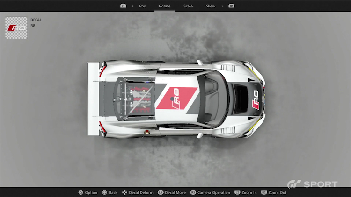351x197 pixels.
Task: Click the R8 decal name text
Action: [x=33, y=26]
